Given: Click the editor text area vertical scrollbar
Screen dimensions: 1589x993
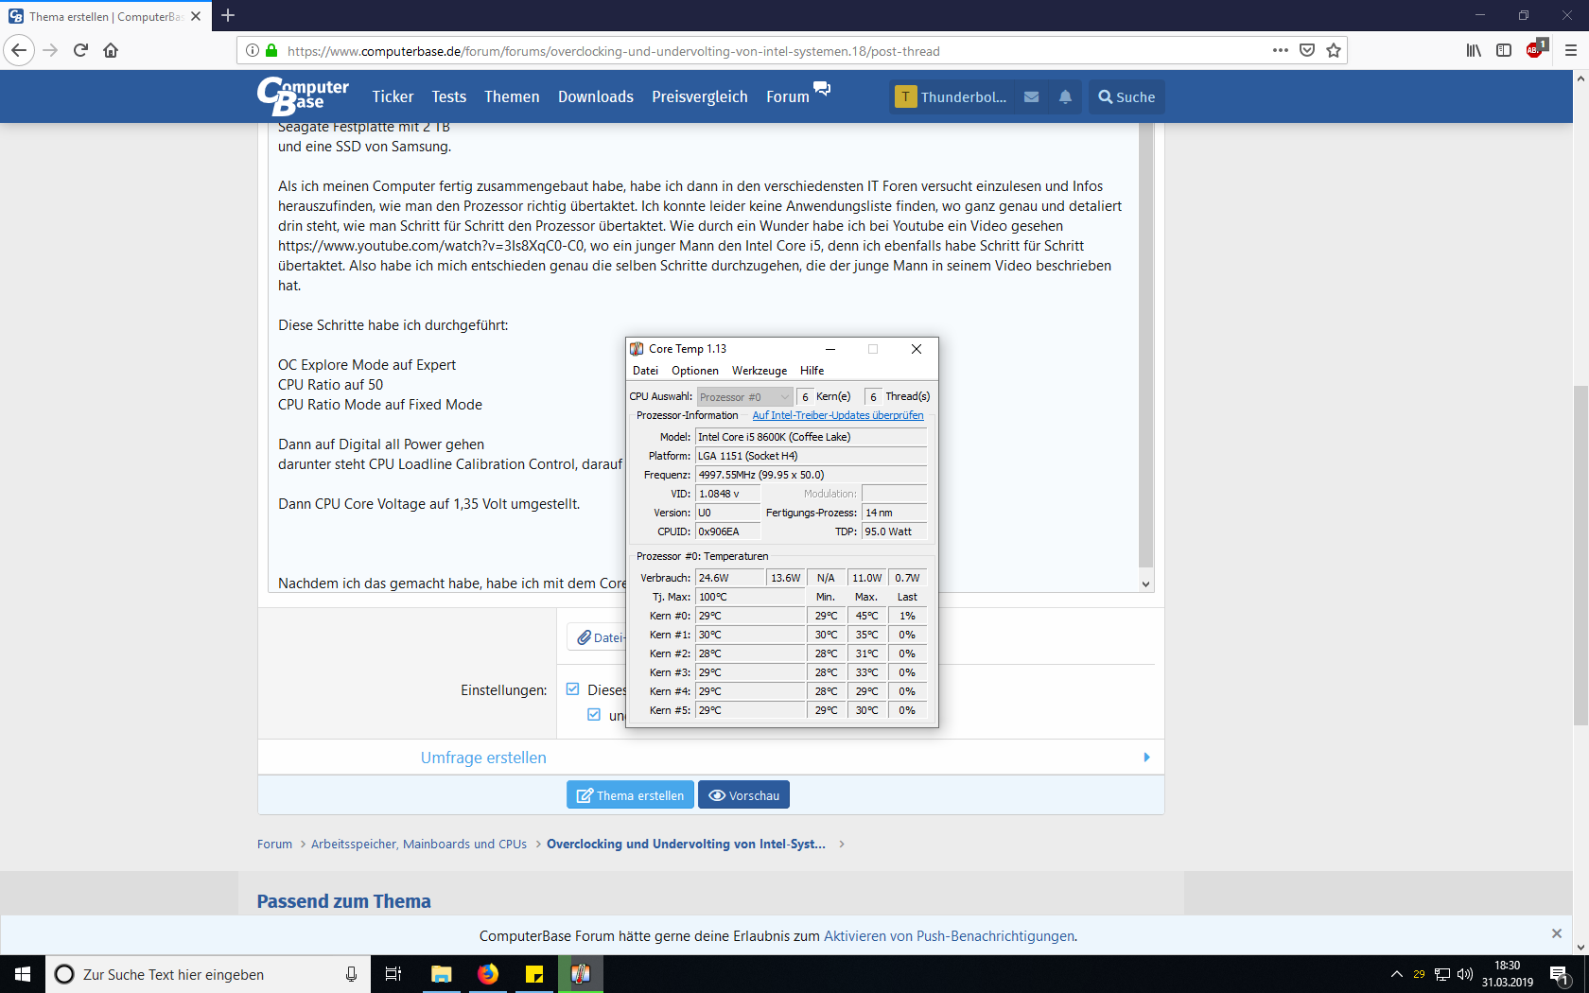Looking at the screenshot, I should (1145, 345).
